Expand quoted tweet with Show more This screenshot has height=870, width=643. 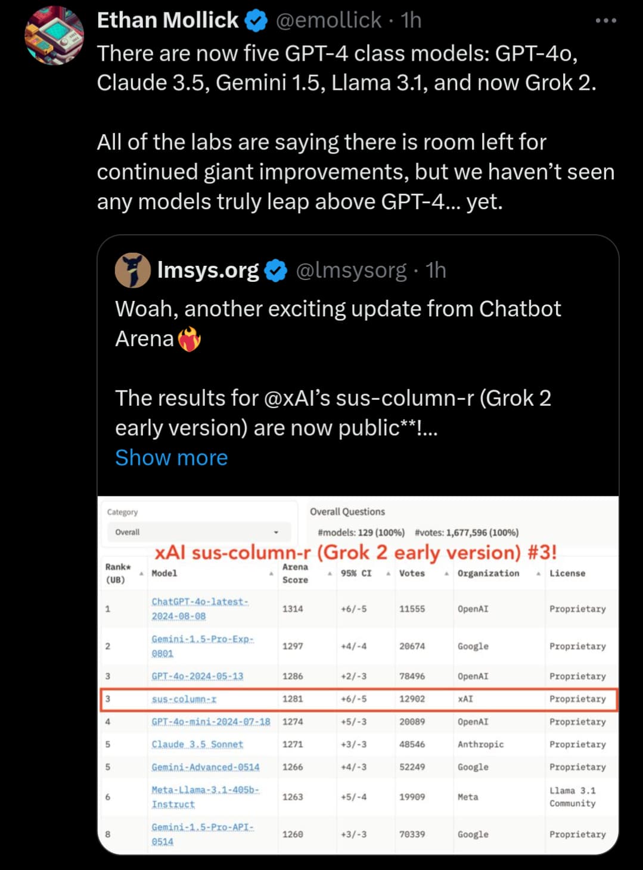[x=171, y=458]
